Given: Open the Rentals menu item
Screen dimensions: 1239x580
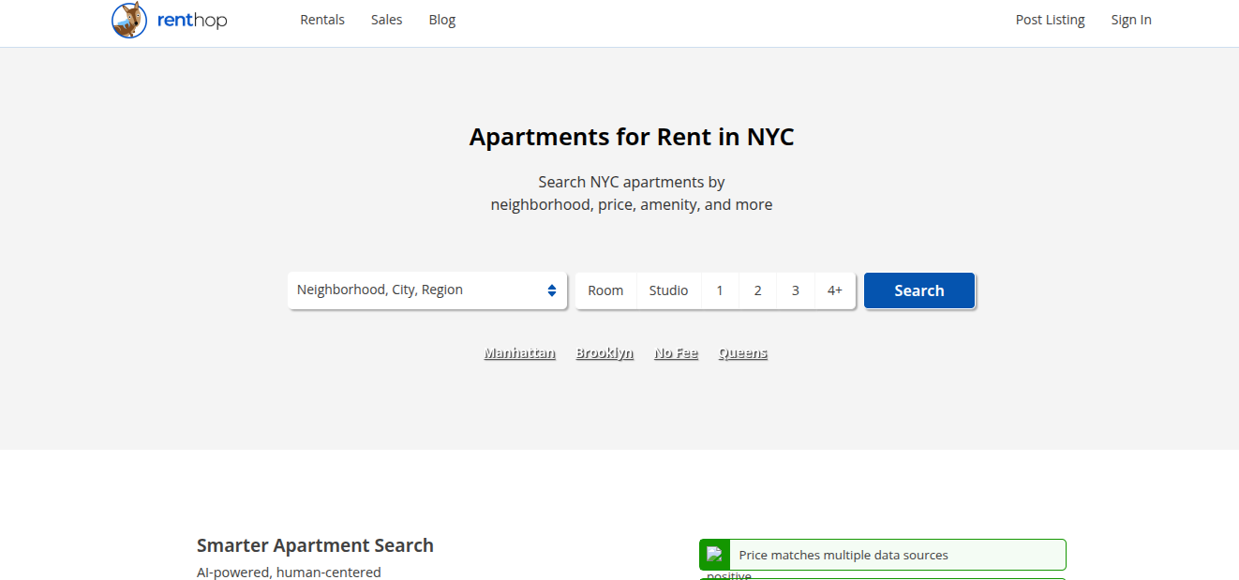Looking at the screenshot, I should 322,20.
